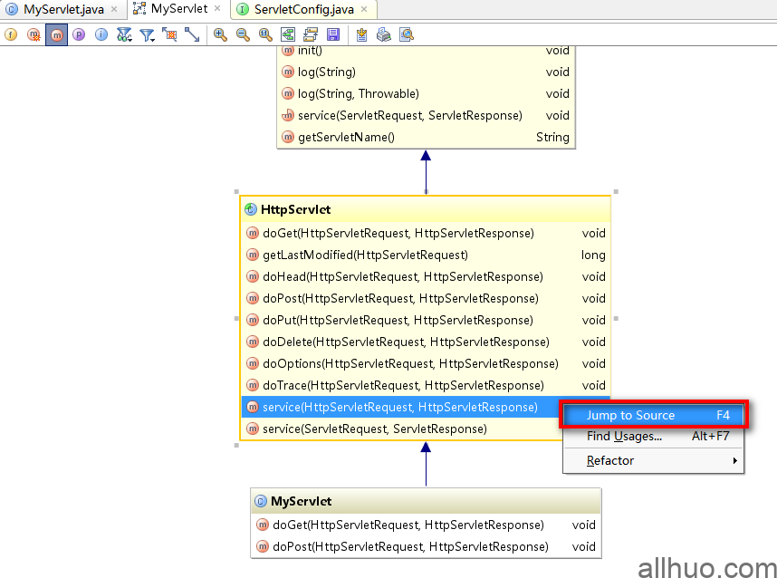Toggle Fields visibility in the diagram
This screenshot has width=777, height=578.
click(x=12, y=34)
